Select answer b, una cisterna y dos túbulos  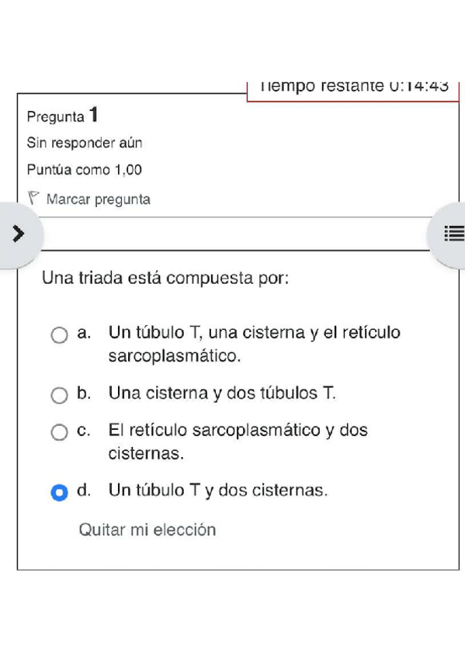[x=59, y=395]
